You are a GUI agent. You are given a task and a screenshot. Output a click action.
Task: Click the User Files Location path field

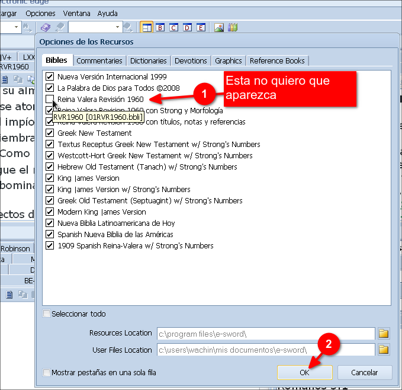[266, 350]
